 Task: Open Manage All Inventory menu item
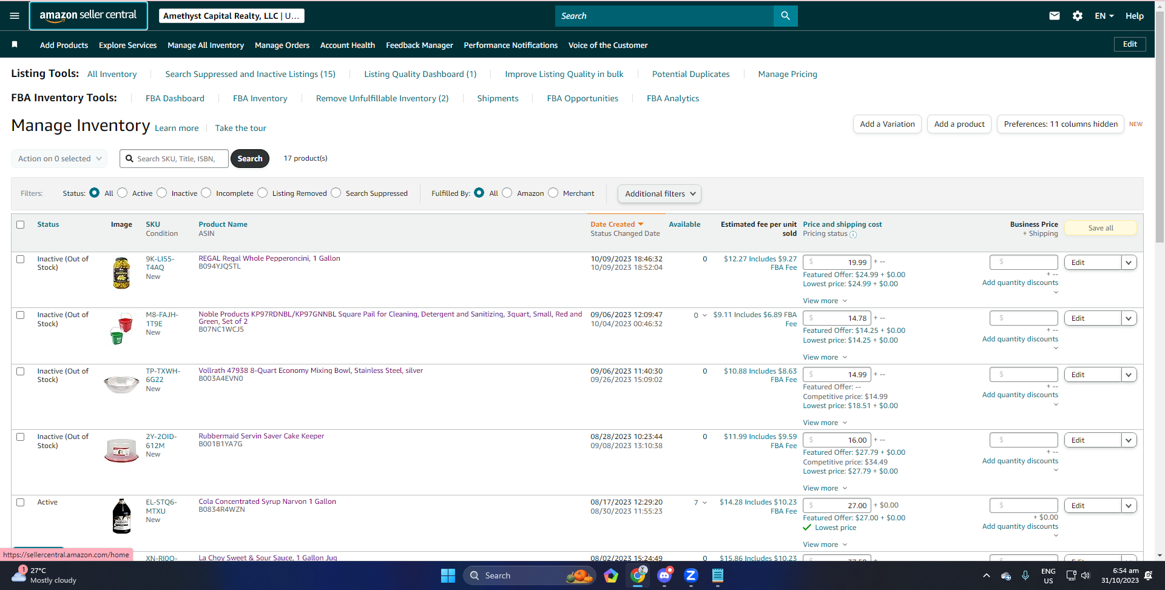coord(206,45)
